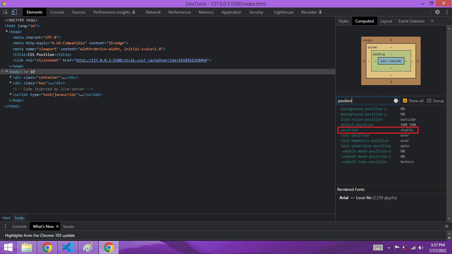Switch to the Styles sidebar tab

coord(343,21)
